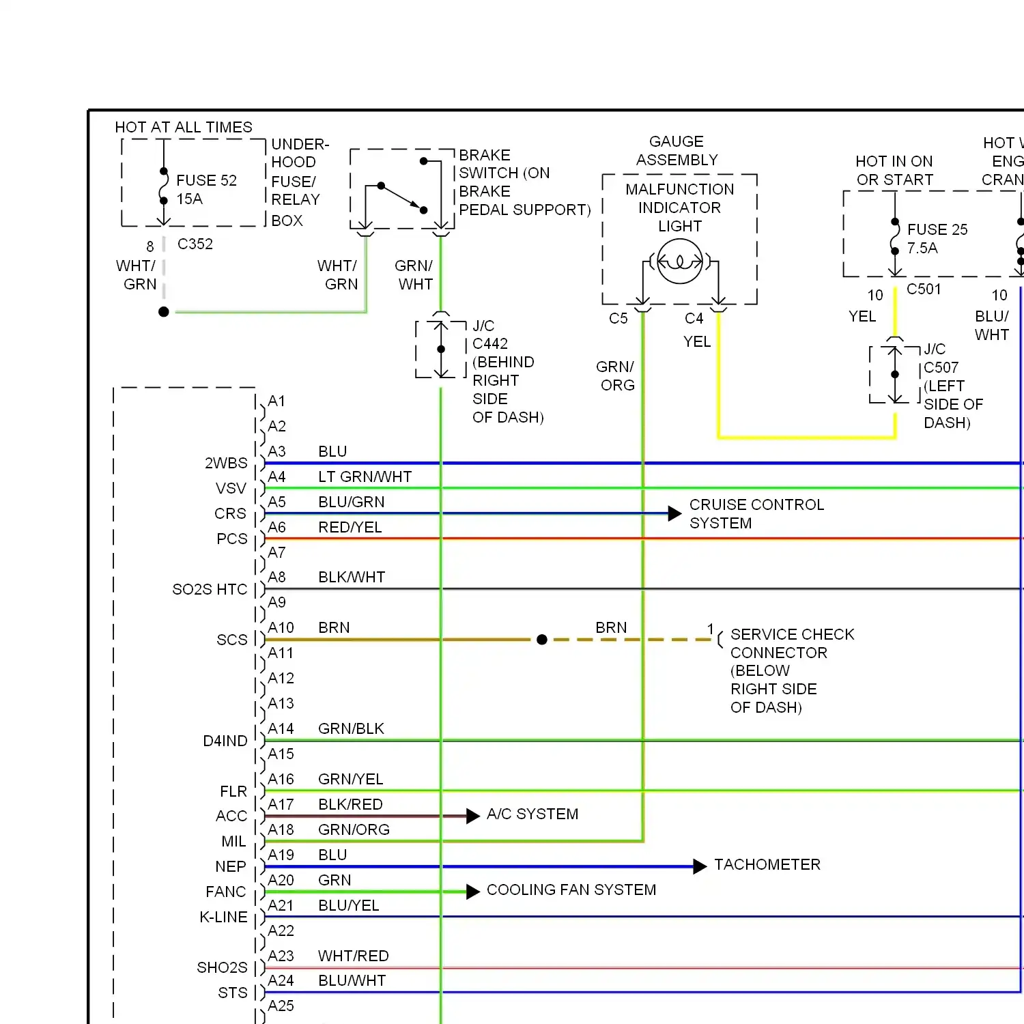Click the "C352" connector label
This screenshot has height=1024, width=1024.
pos(195,244)
